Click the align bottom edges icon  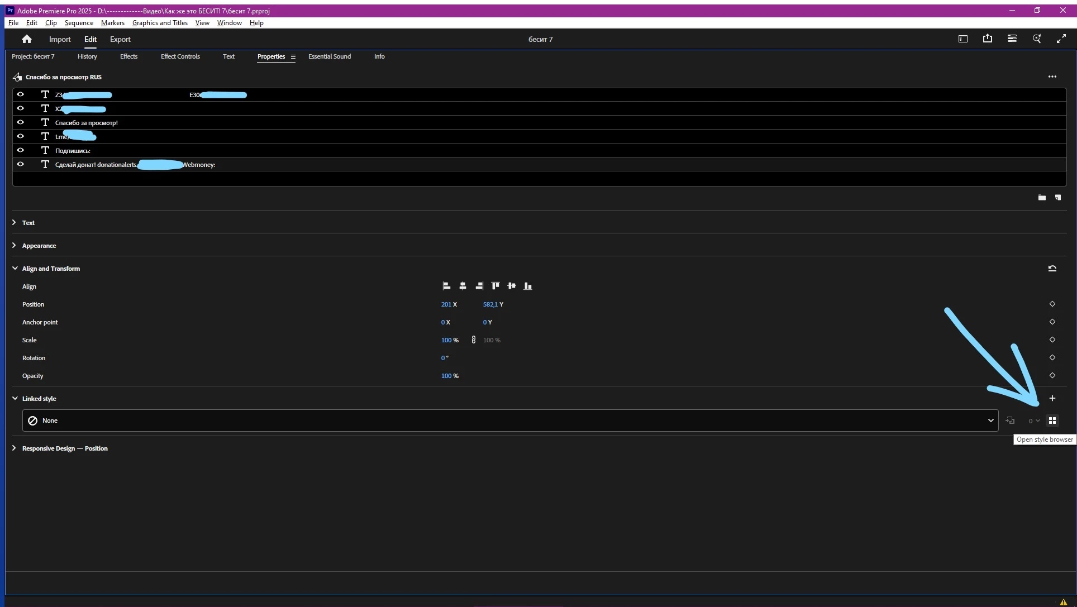pyautogui.click(x=528, y=286)
